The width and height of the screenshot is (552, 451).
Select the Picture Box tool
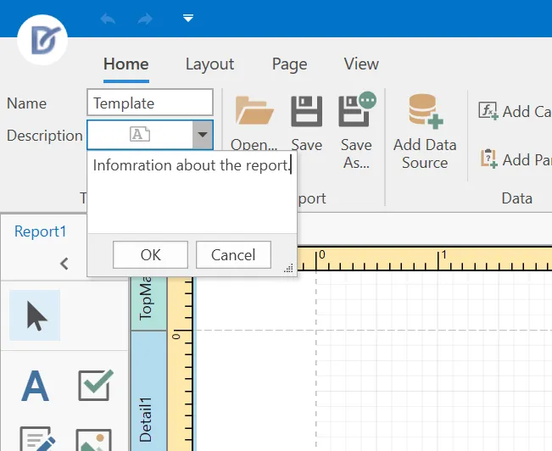(x=93, y=440)
